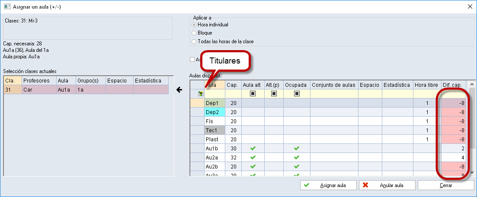Click the green check in Au1b Ocupada
Screen dimensions: 477x197
tap(297, 148)
